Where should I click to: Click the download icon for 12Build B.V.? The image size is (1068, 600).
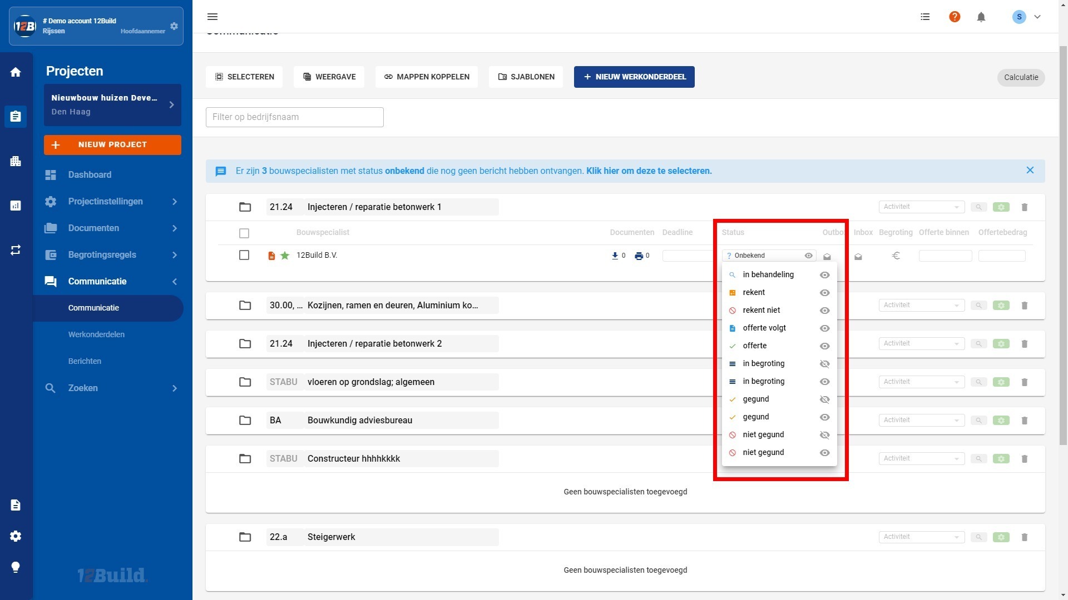pyautogui.click(x=615, y=256)
